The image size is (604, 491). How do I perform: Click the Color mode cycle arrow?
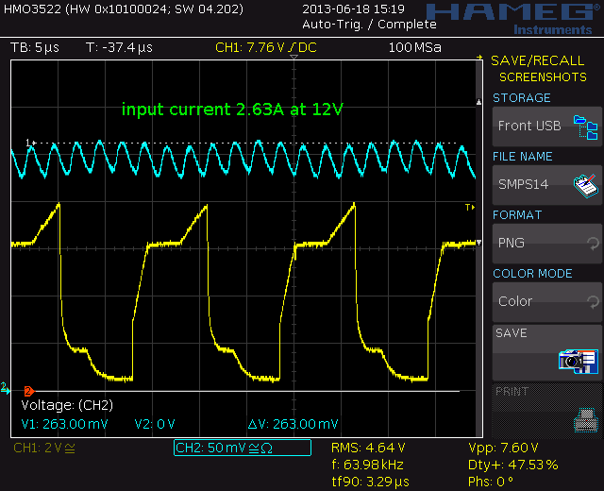[593, 302]
